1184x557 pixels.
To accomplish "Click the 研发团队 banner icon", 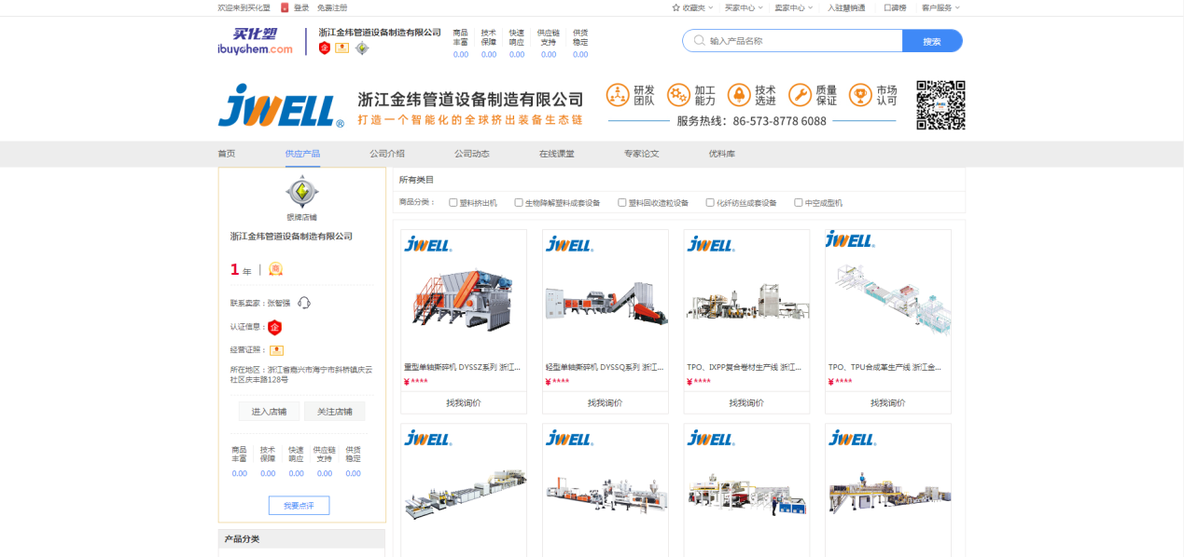I will pos(618,95).
